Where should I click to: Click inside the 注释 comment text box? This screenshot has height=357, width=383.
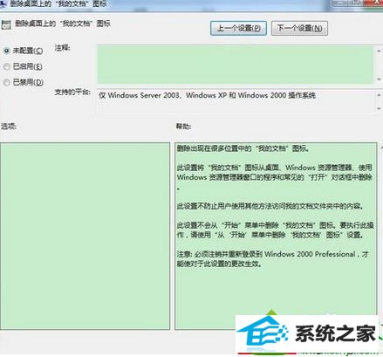click(236, 65)
